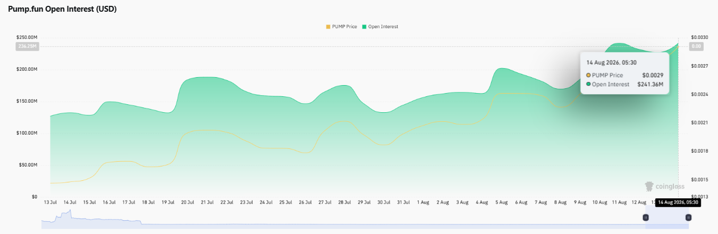This screenshot has width=718, height=234.
Task: Click the 1 Aug date label
Action: (423, 203)
